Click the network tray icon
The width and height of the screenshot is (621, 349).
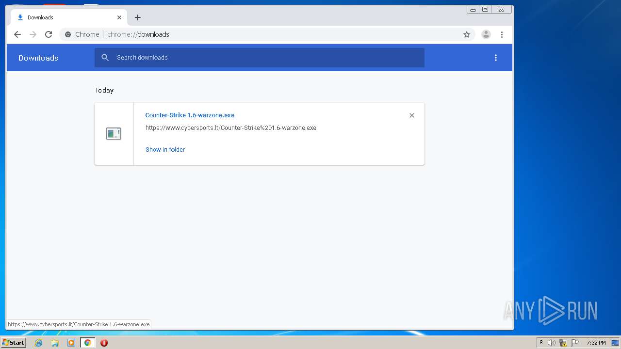click(x=563, y=343)
